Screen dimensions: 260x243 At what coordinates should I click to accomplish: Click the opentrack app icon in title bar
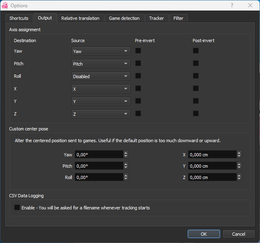(5, 5)
